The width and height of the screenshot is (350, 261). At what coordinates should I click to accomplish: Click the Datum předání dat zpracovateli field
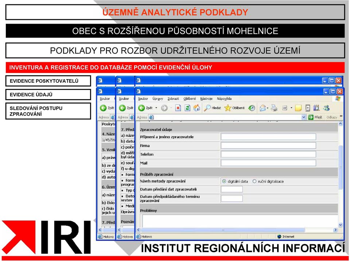(232, 189)
